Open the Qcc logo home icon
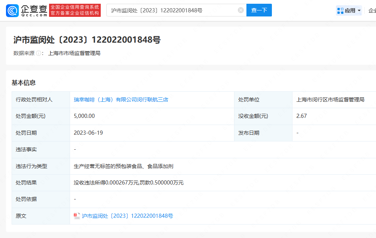The image size is (376, 238). click(12, 10)
